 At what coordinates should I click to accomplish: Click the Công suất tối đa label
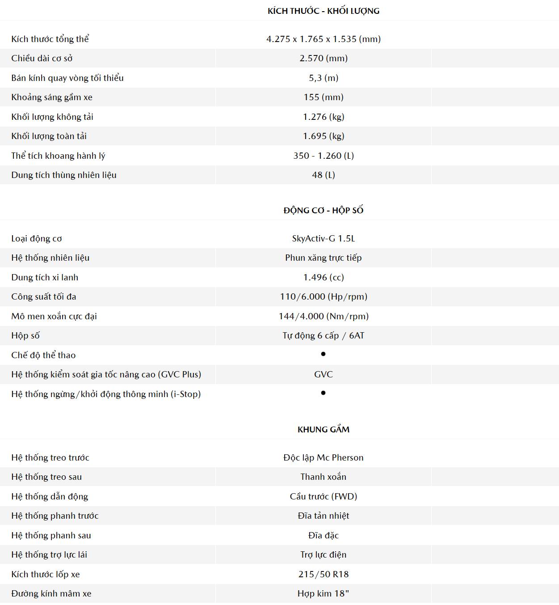click(x=44, y=296)
